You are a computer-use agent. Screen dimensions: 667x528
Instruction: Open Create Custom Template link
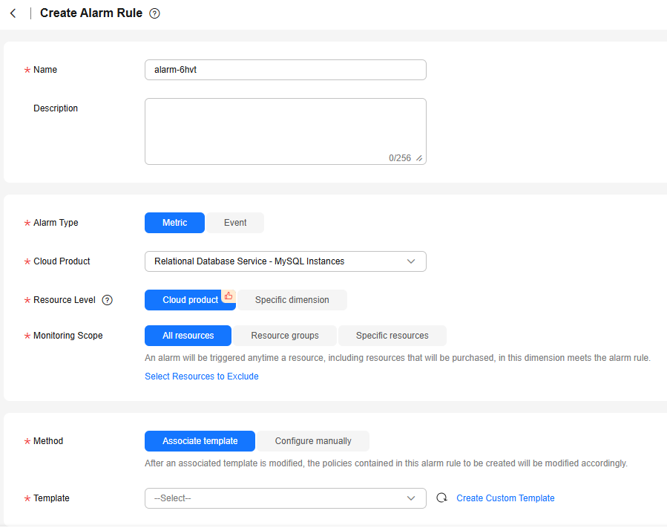click(x=505, y=498)
